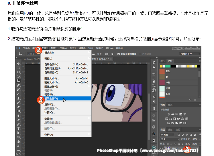Image resolution: width=214 pixels, height=156 pixels.
Task: Toggle layer filter on/off switch
Action: 200,135
